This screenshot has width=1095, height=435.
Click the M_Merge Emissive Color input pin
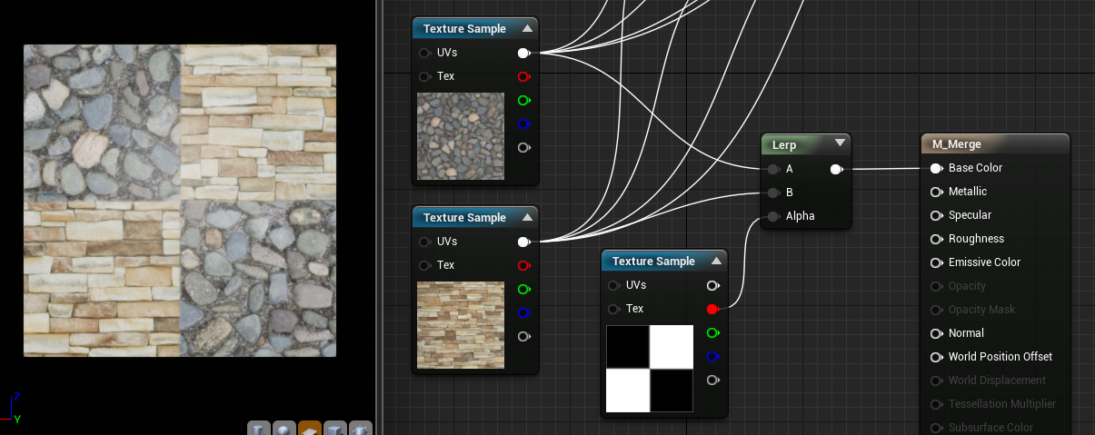point(936,262)
